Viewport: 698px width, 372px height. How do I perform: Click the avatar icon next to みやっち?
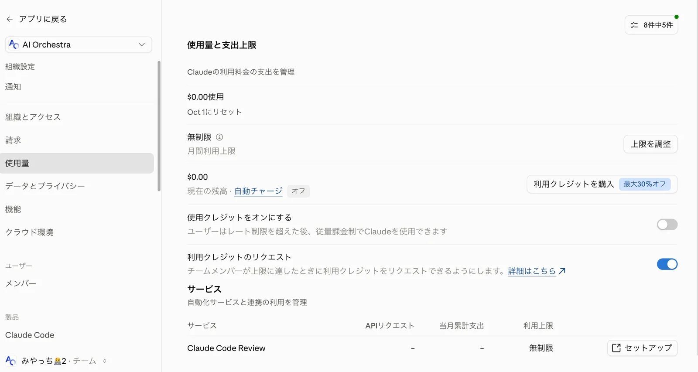10,361
